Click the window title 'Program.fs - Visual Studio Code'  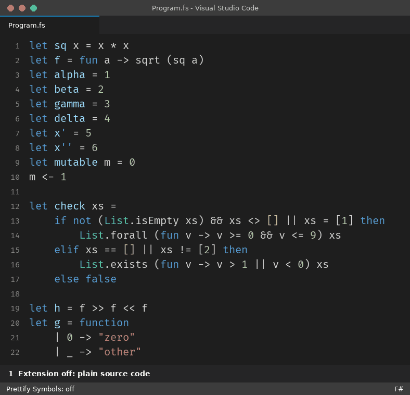coord(205,8)
